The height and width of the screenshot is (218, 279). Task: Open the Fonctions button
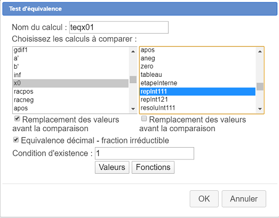[x=153, y=167]
